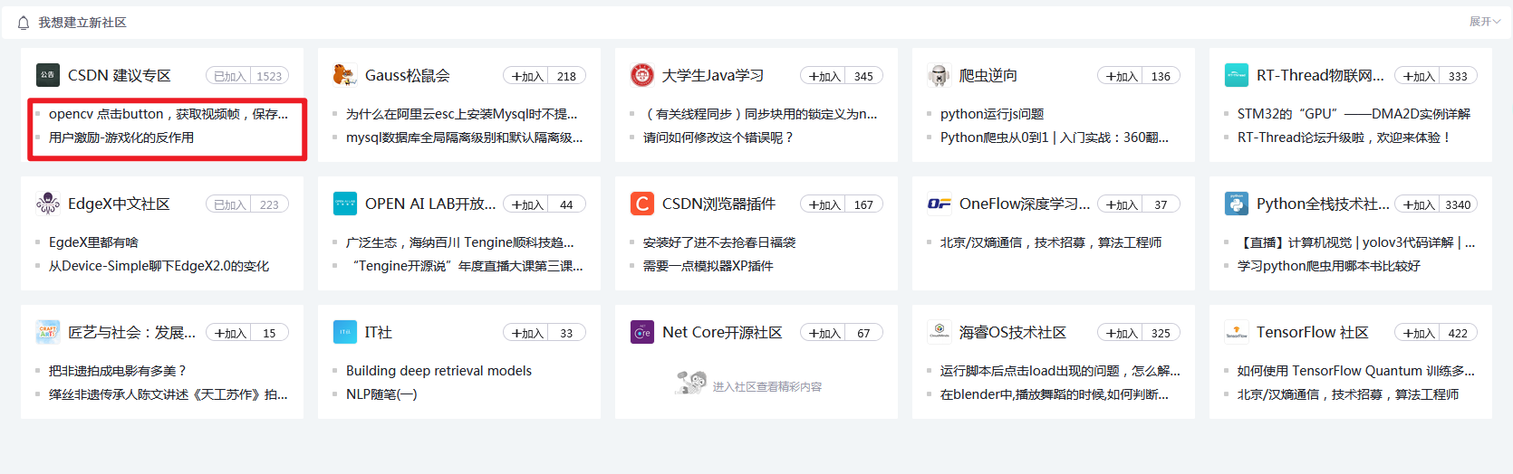This screenshot has height=474, width=1513.
Task: Open post 需要一点模拟器XP插件
Action: 708,266
